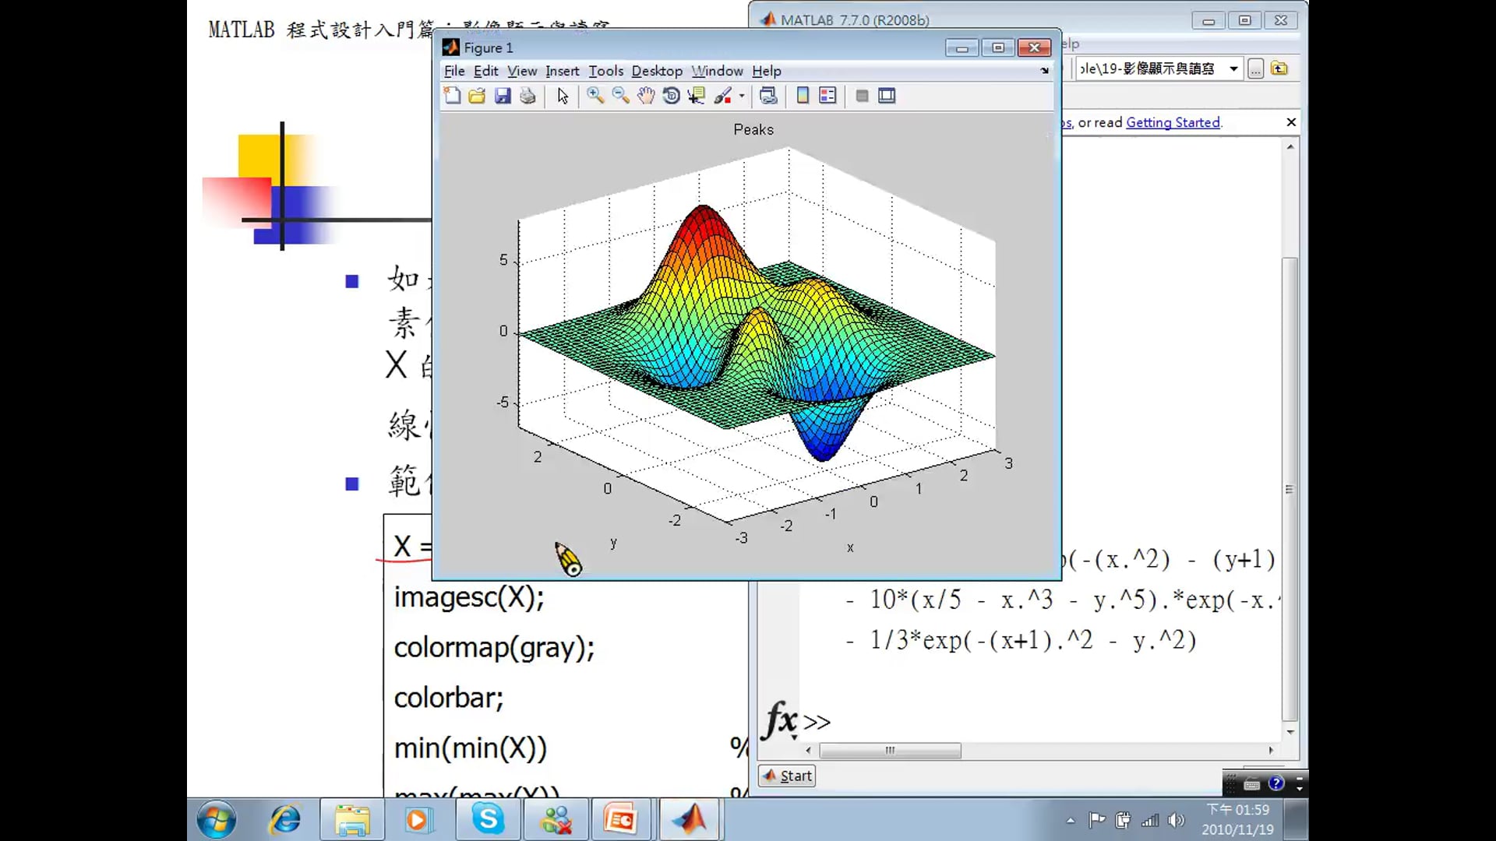
Task: Print the figure using the printer icon
Action: pos(527,96)
